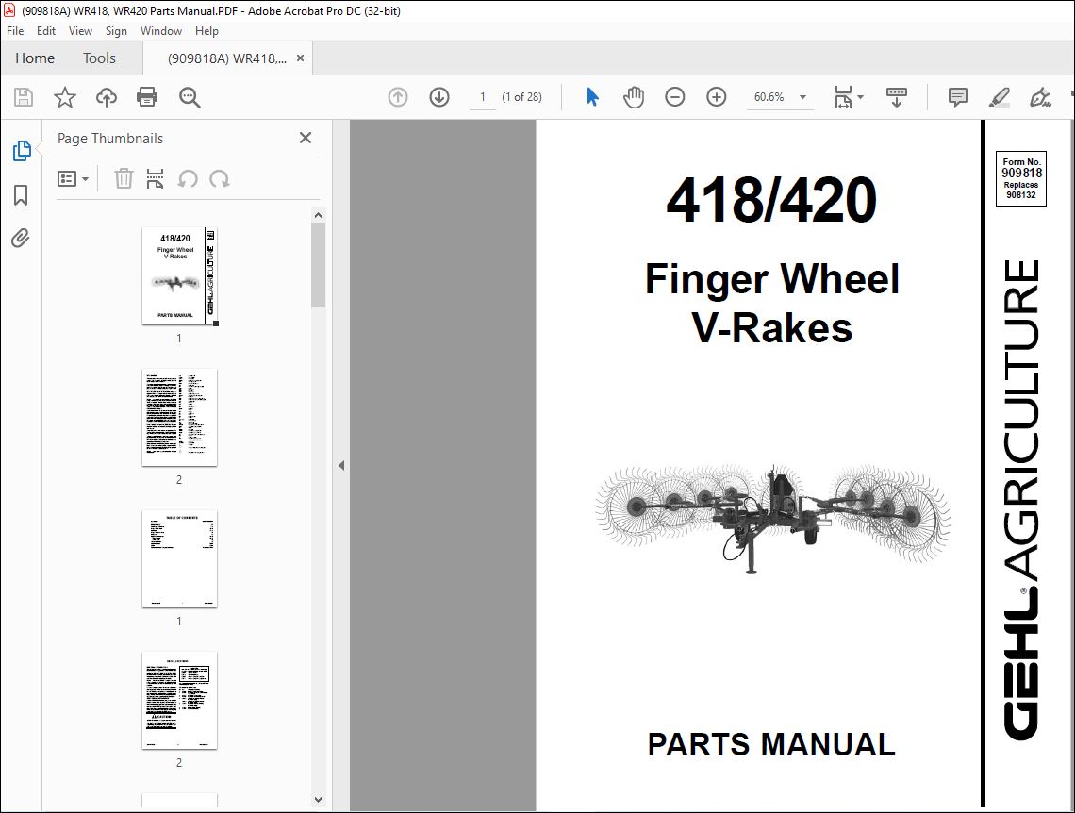Screen dimensions: 1075x813
Task: Print the document
Action: click(147, 97)
